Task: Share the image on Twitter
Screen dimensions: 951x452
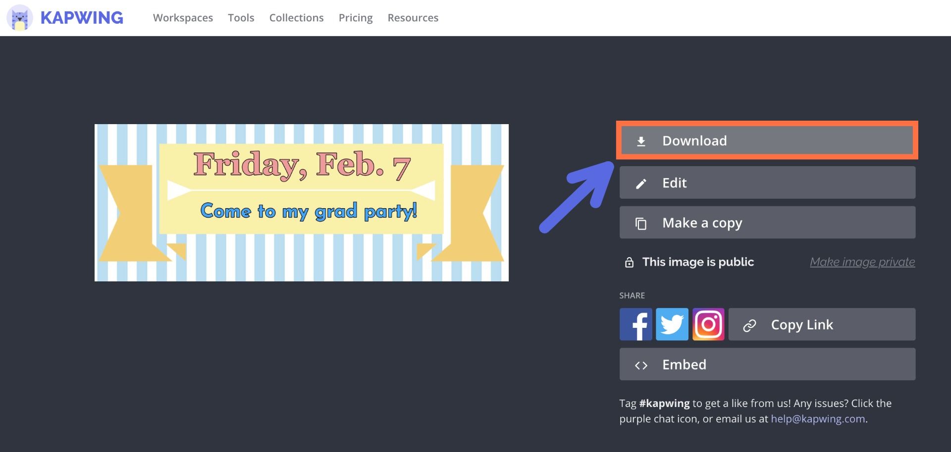Action: 672,324
